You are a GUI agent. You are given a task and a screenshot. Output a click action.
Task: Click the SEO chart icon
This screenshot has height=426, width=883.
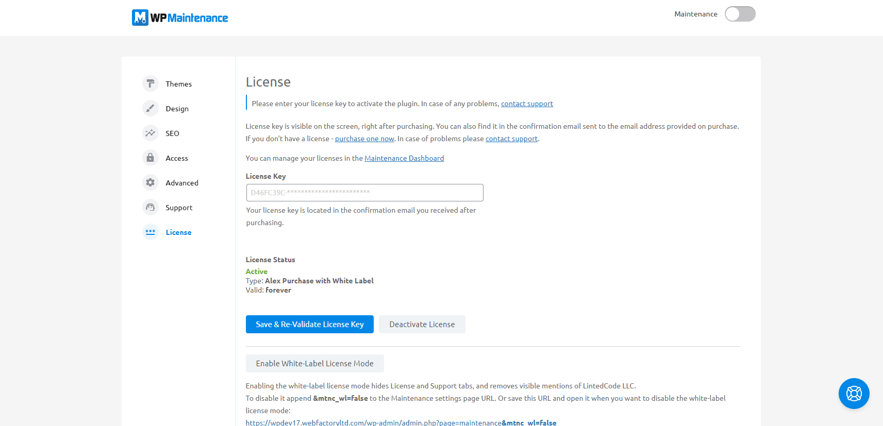150,133
